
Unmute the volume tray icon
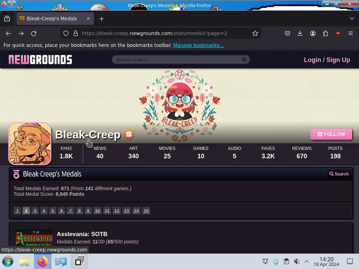pyautogui.click(x=297, y=261)
